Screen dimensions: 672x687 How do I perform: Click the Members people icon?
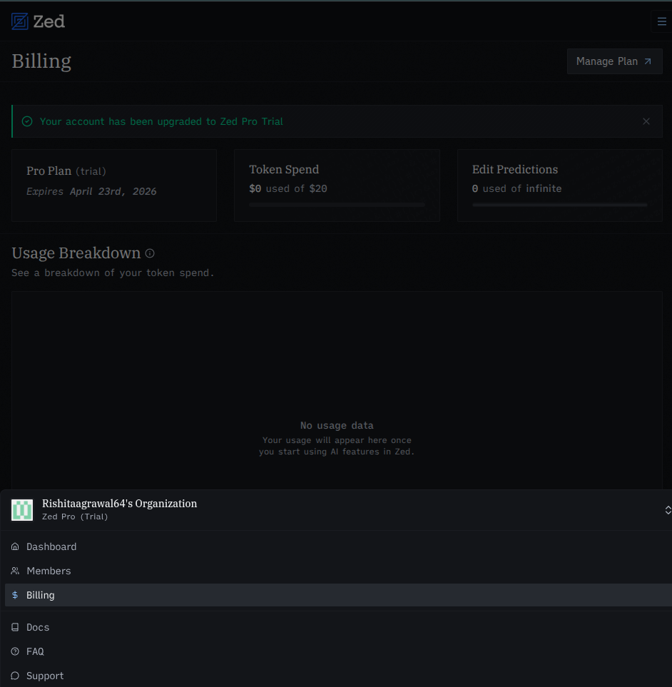15,571
